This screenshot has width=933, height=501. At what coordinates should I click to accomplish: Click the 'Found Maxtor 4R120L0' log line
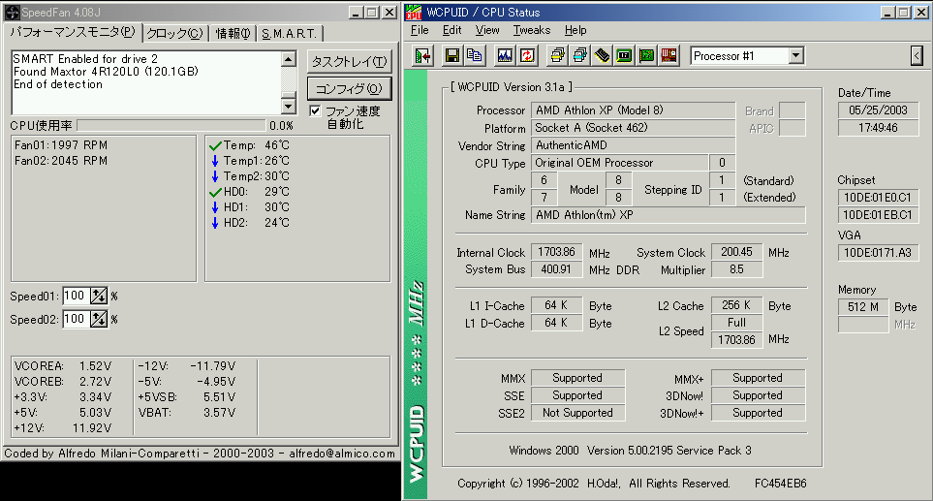point(106,72)
